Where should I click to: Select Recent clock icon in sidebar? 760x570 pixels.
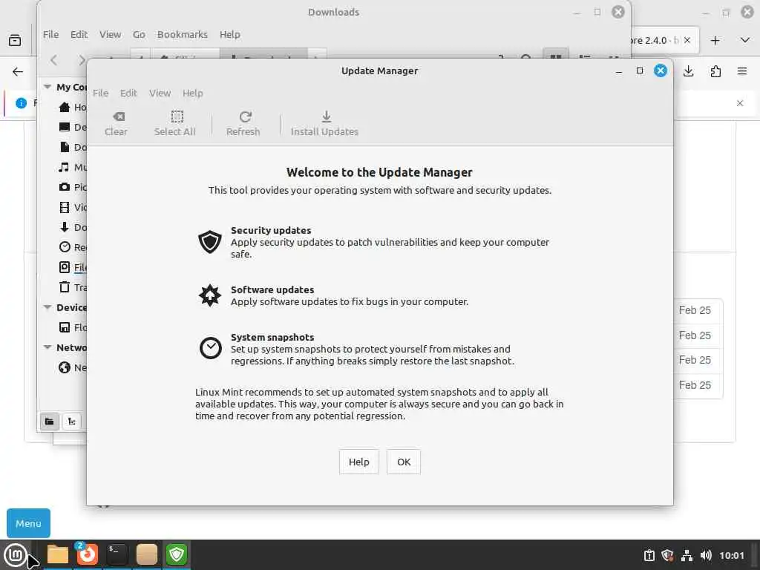point(65,246)
